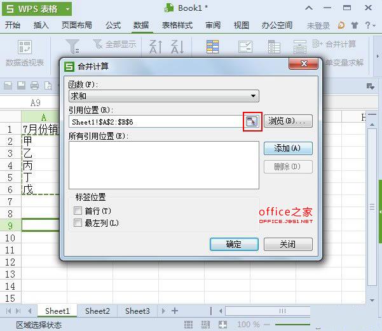This screenshot has height=331, width=382.
Task: Switch to normal view icon in status bar
Action: tap(189, 325)
